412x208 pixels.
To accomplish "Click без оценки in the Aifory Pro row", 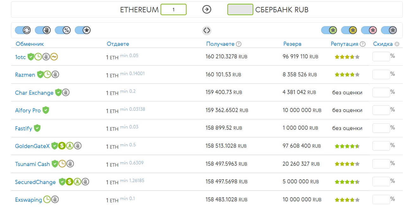I will point(347,110).
